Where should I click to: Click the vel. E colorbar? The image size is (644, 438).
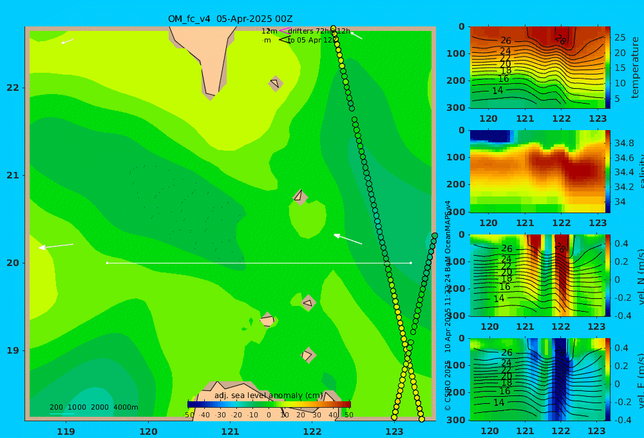coord(608,379)
